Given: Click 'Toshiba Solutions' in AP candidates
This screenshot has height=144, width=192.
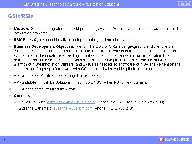Looking at the screenshot, I should coord(56,82).
